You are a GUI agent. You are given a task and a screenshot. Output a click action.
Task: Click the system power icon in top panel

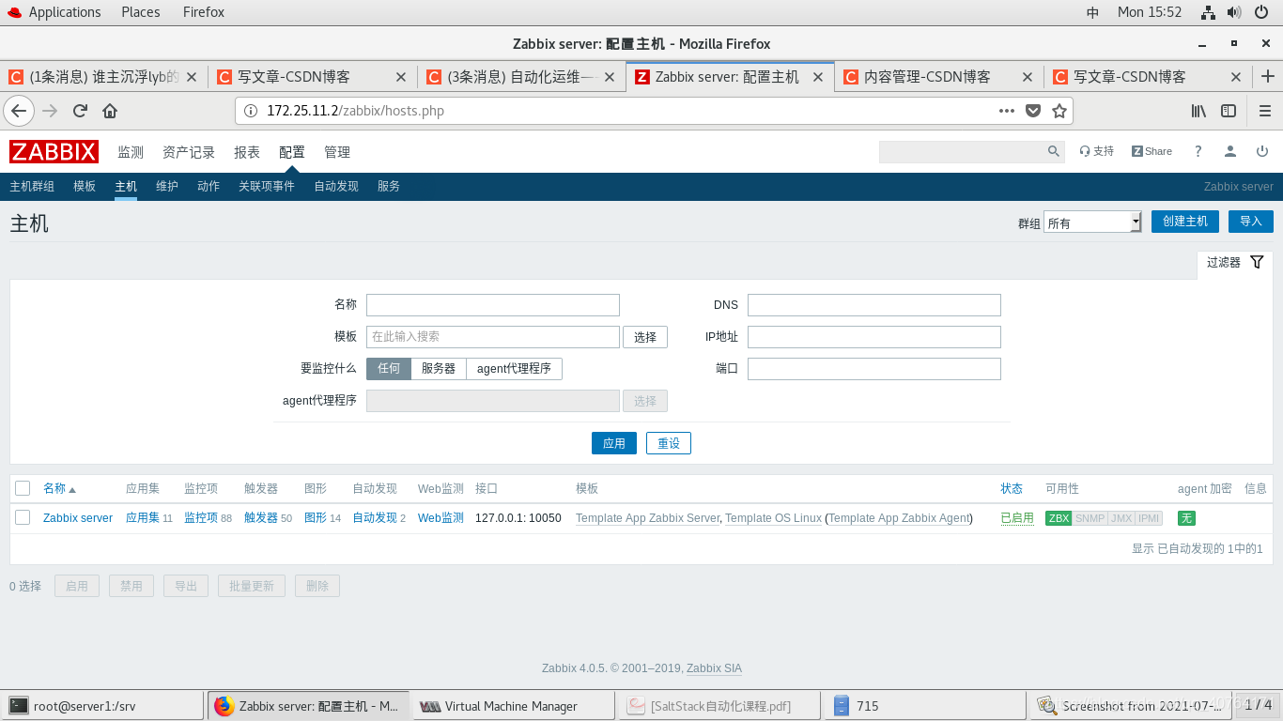coord(1261,12)
